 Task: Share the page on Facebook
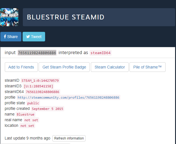tap(11, 37)
